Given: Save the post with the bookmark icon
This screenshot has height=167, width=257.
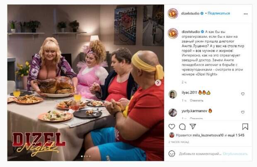Looking at the screenshot, I should [x=245, y=126].
